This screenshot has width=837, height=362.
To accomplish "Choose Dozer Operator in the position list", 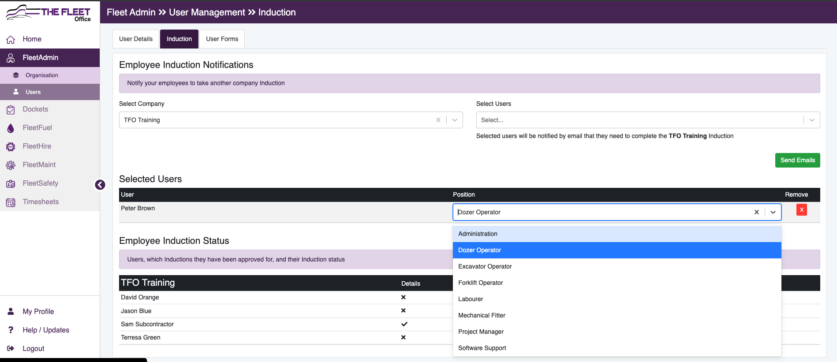I will click(x=617, y=250).
